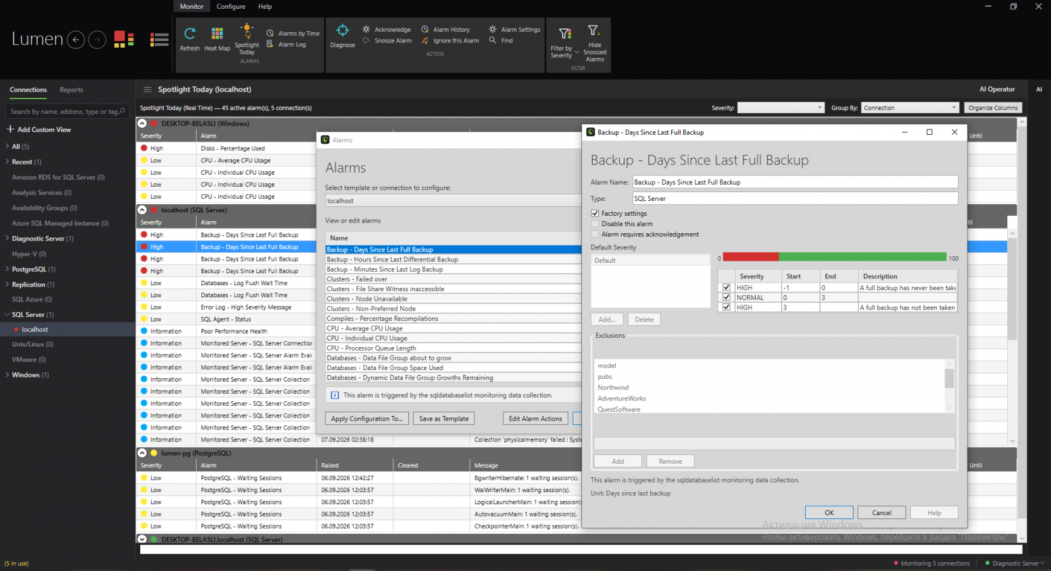Snooze the selected alarm
The width and height of the screenshot is (1051, 571).
(x=387, y=40)
